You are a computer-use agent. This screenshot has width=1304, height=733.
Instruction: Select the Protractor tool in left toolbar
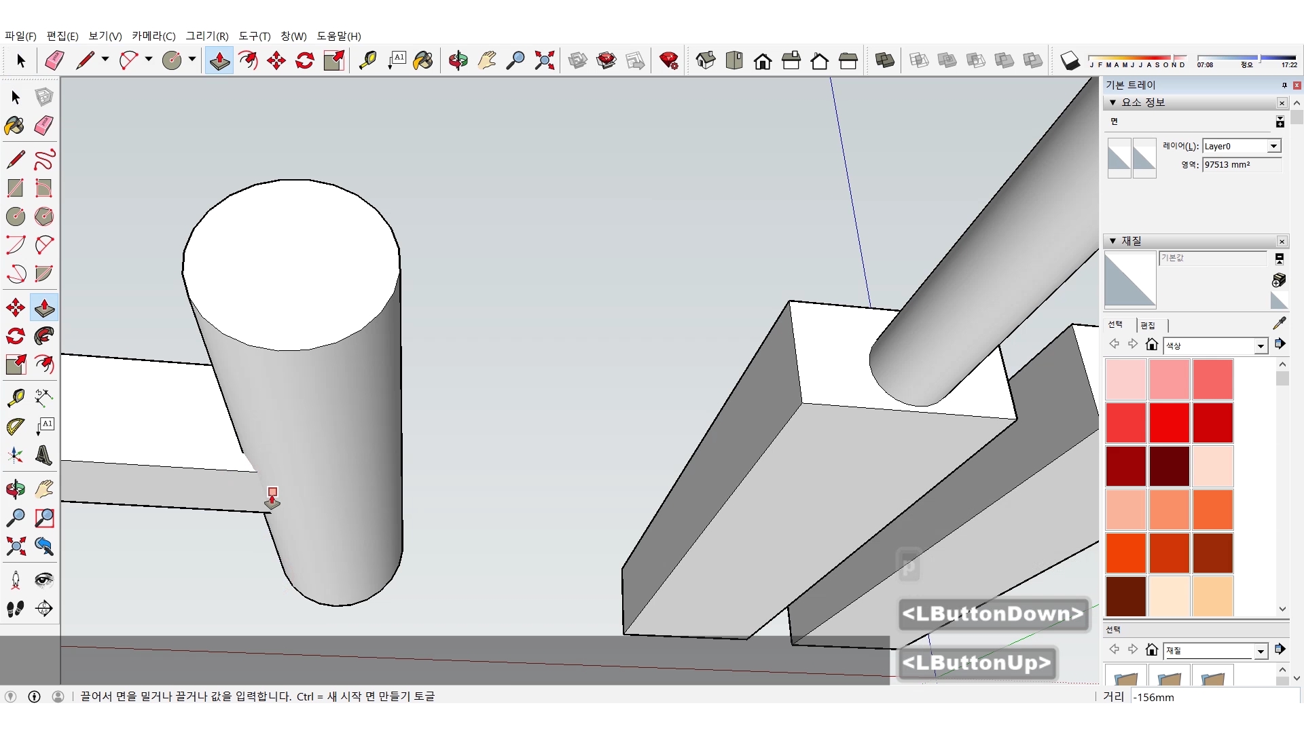point(15,426)
